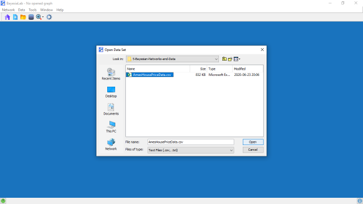Sort by Name column header
363x204 pixels.
(x=158, y=69)
